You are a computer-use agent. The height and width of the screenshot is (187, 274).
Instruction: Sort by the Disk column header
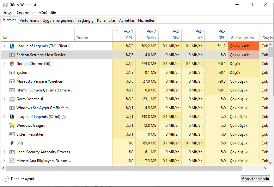click(170, 35)
